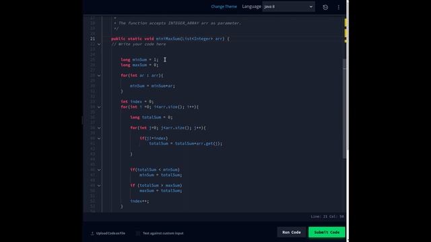The height and width of the screenshot is (242, 431).
Task: Click the Change Theme link
Action: click(x=224, y=7)
